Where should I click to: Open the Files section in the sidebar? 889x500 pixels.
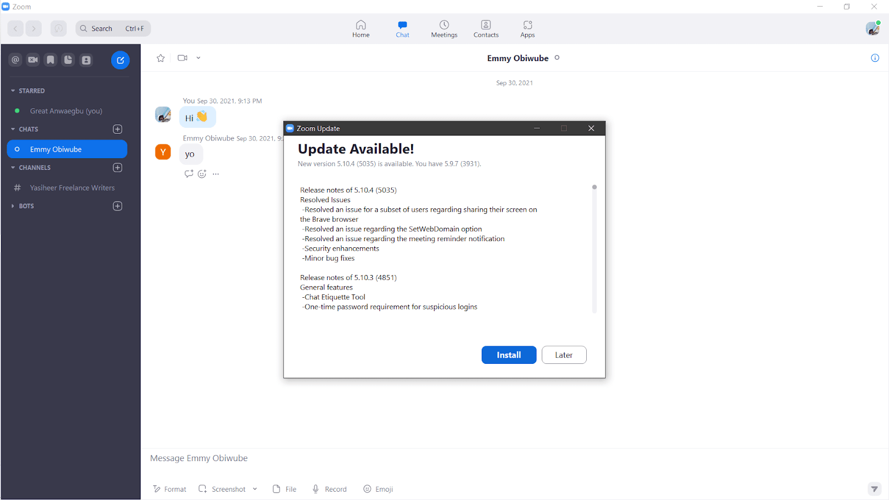coord(68,59)
